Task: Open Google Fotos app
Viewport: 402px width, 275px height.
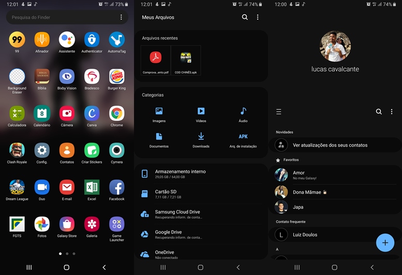Action: tap(42, 224)
